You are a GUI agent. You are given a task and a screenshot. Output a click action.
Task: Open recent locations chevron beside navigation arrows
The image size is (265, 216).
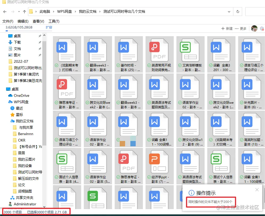(19, 11)
